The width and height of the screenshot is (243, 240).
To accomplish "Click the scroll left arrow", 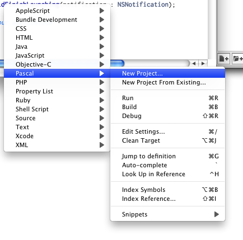I will tap(194, 64).
